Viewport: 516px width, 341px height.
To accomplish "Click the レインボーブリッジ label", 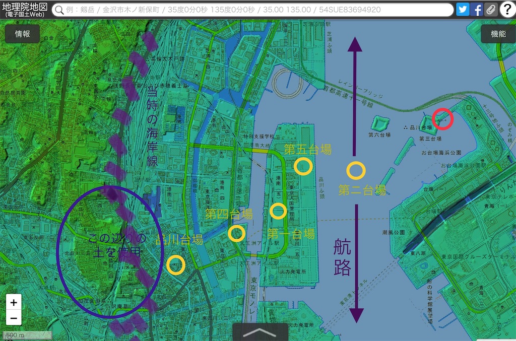I will (360, 89).
